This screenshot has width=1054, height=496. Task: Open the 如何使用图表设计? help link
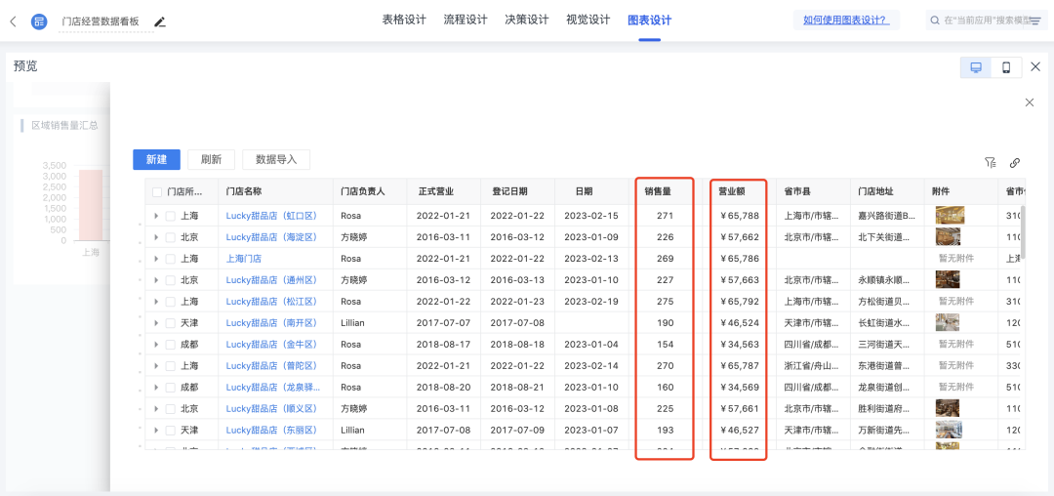(844, 21)
